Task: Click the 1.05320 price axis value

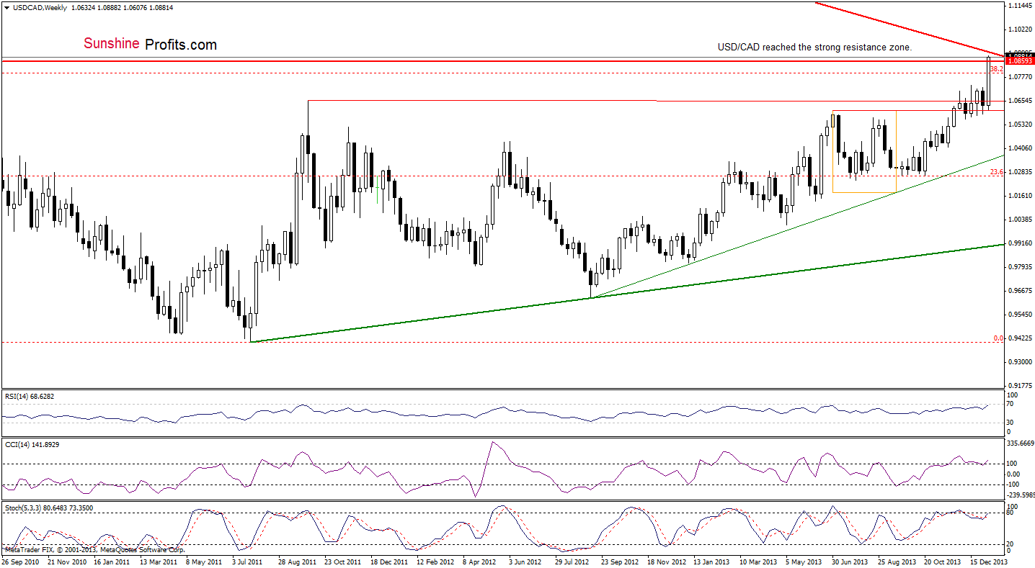Action: [1021, 125]
